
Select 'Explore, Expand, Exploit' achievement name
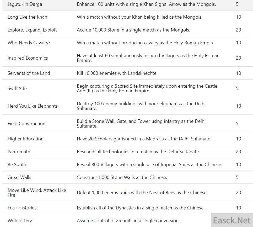(32, 30)
